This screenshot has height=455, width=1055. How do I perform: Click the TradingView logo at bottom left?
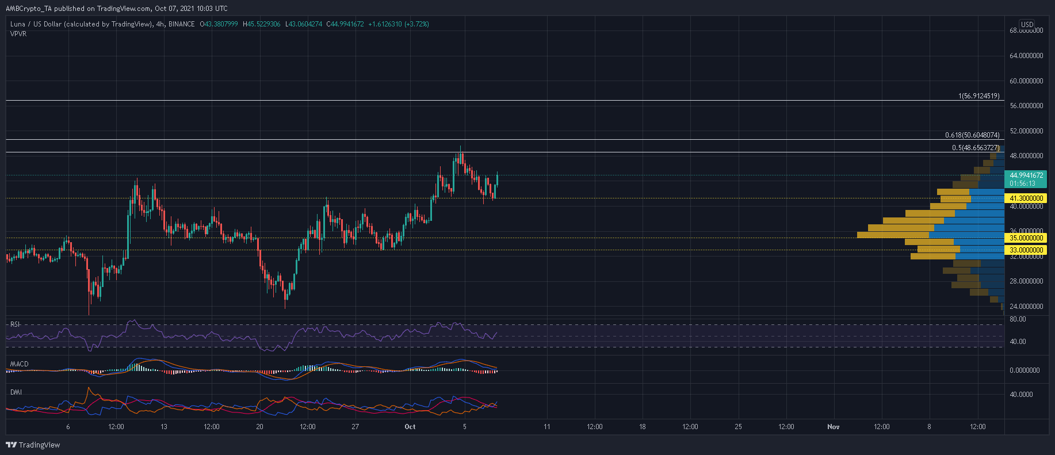[x=33, y=445]
